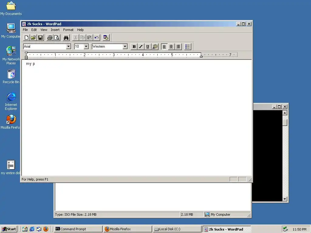Image resolution: width=311 pixels, height=233 pixels.
Task: Expand the font size 10 dropdown
Action: (x=86, y=46)
